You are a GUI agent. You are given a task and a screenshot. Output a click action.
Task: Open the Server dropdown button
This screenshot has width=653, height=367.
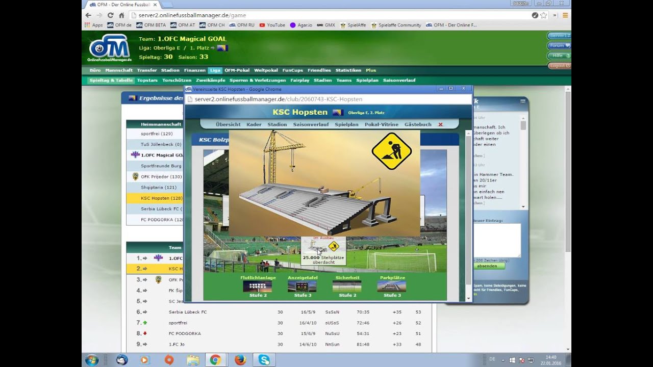(x=559, y=36)
